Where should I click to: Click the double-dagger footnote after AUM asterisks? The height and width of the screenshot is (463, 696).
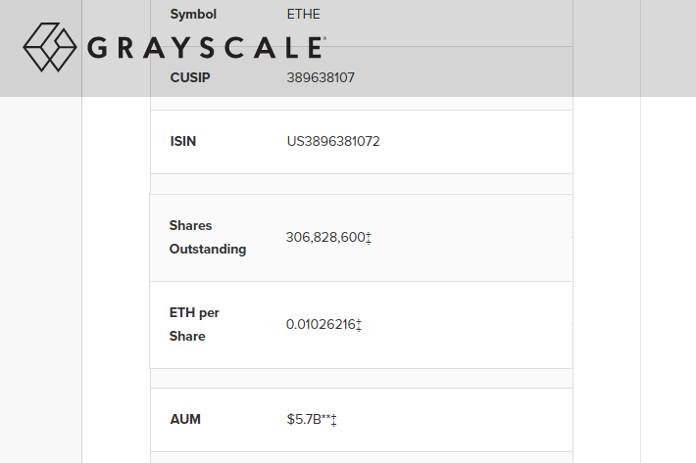click(334, 420)
